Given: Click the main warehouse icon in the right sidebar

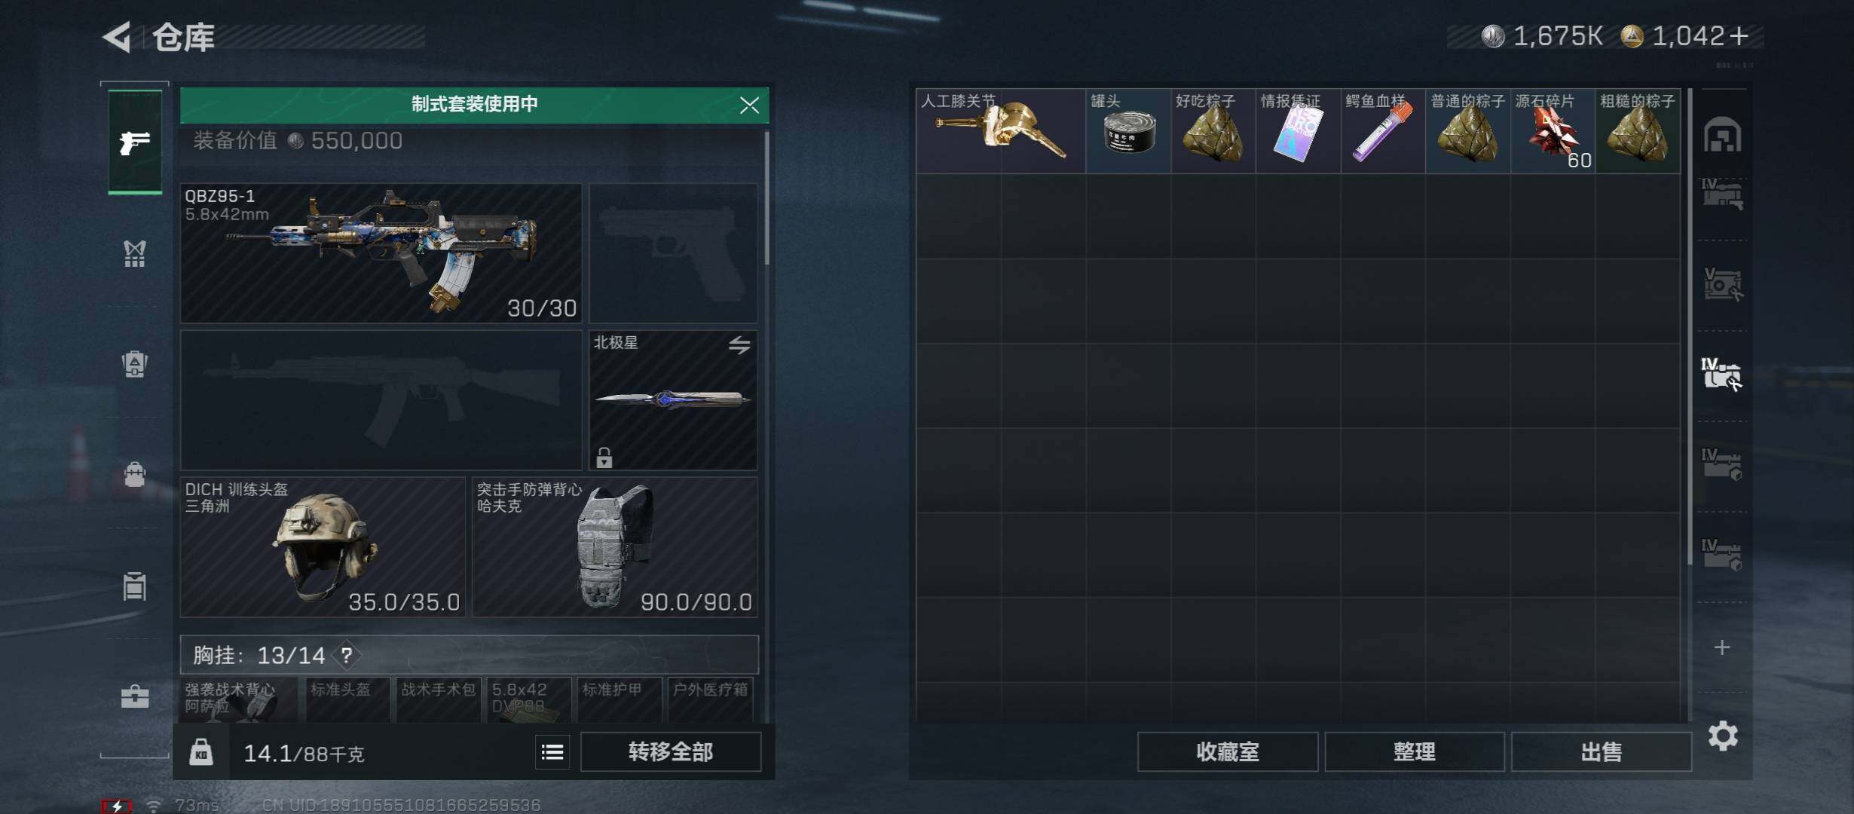Looking at the screenshot, I should pyautogui.click(x=1722, y=136).
